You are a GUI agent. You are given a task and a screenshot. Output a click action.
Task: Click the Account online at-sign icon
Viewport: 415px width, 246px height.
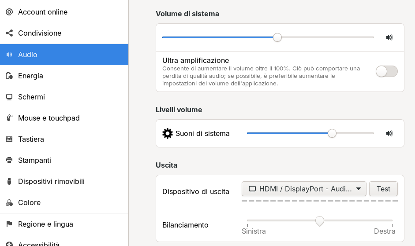pyautogui.click(x=9, y=12)
